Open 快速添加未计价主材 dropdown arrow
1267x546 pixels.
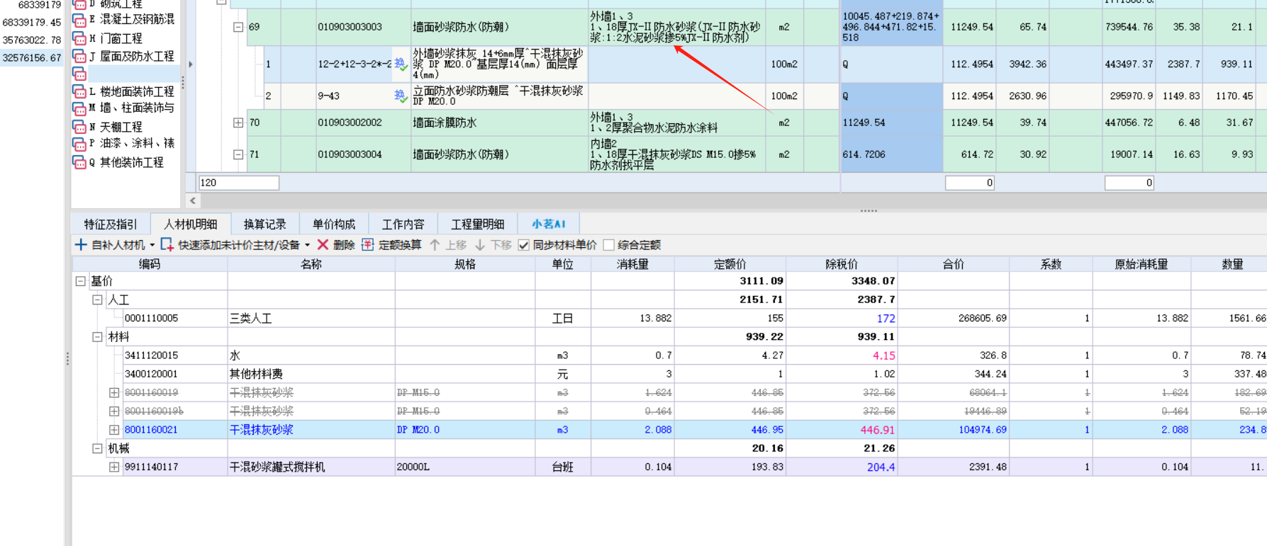click(307, 246)
